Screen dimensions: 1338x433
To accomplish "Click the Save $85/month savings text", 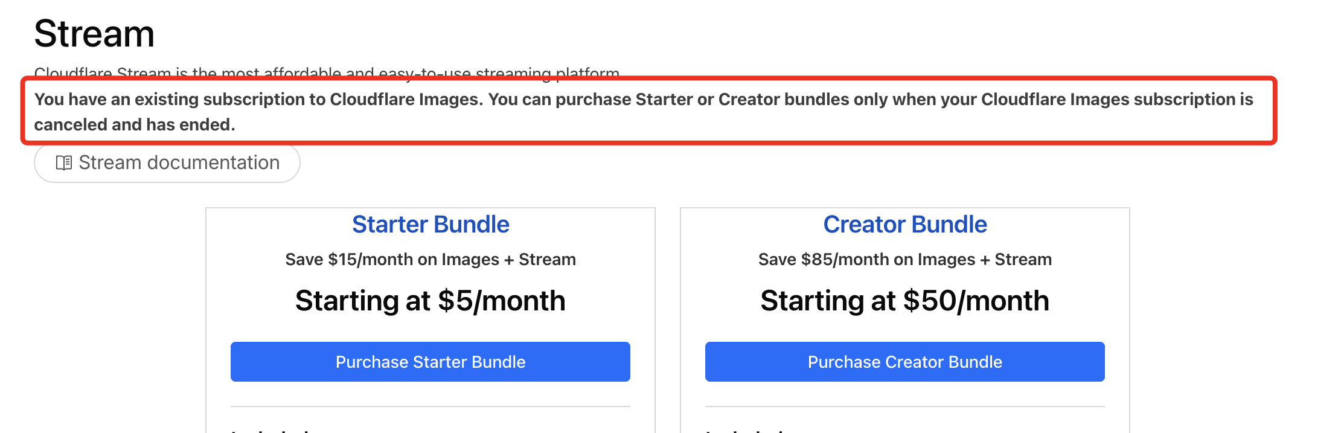I will point(904,260).
